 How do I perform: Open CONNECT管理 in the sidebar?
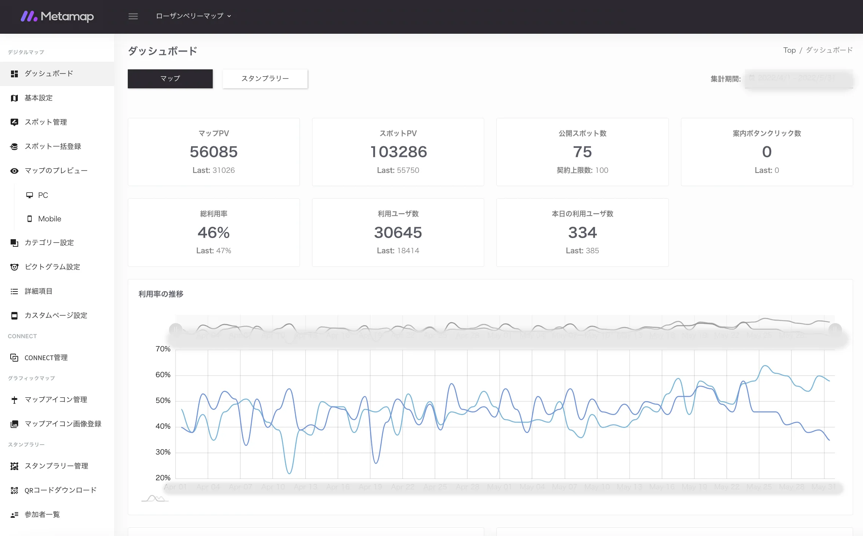tap(46, 357)
